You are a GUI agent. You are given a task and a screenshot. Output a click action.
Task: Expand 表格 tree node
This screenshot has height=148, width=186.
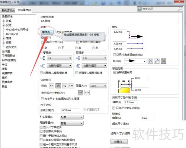pyautogui.click(x=4, y=38)
